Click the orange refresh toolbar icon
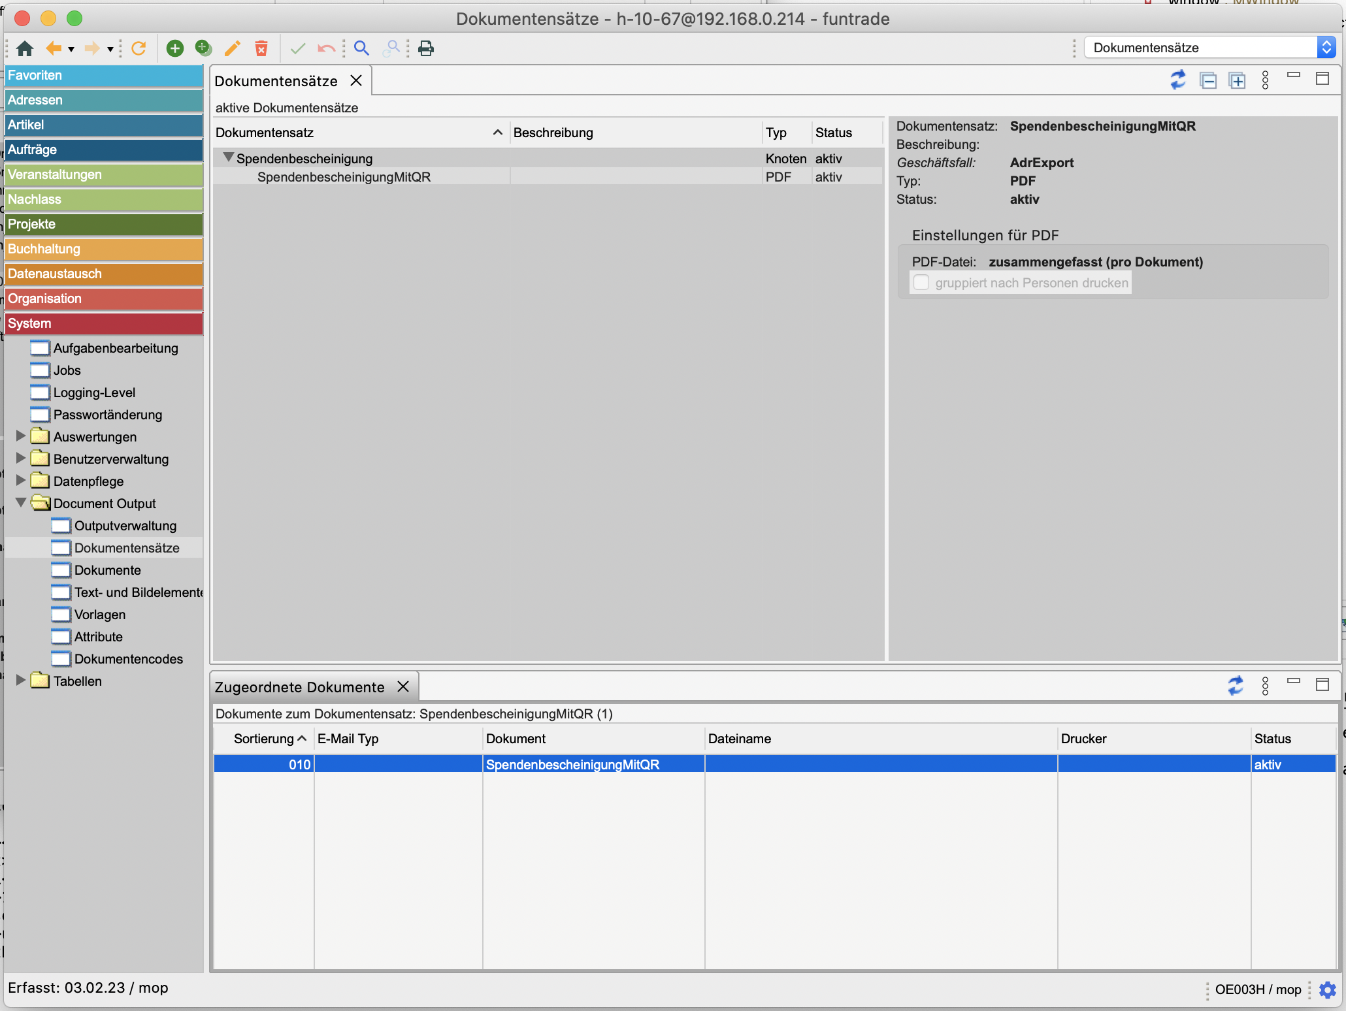 click(x=139, y=48)
